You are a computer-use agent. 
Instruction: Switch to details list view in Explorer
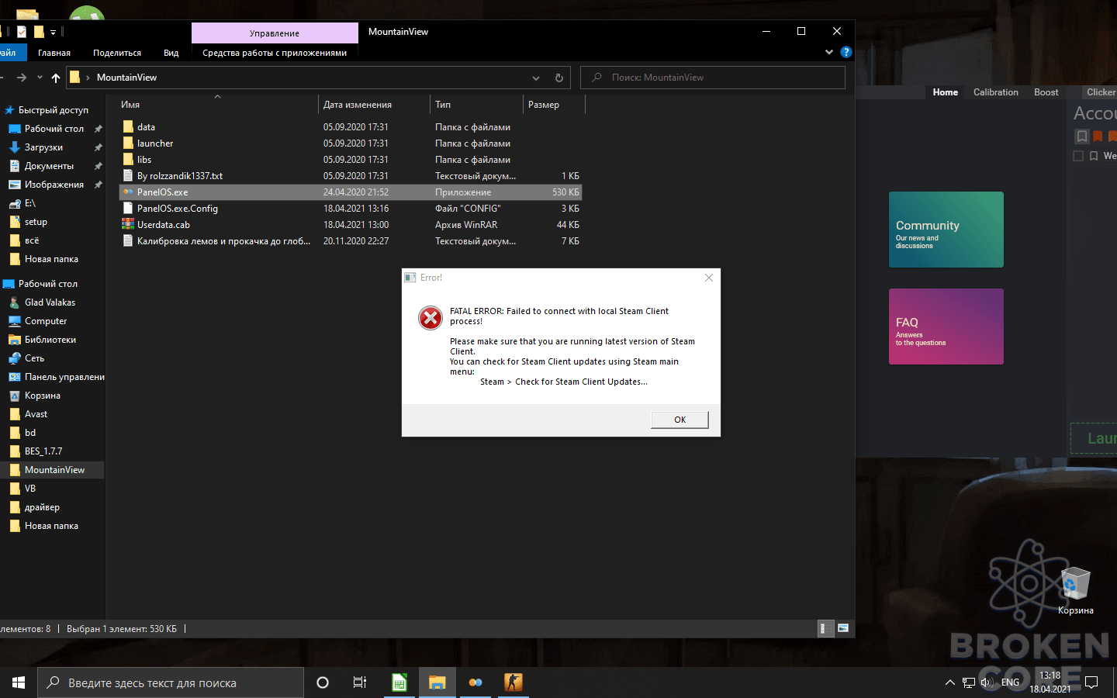click(826, 628)
